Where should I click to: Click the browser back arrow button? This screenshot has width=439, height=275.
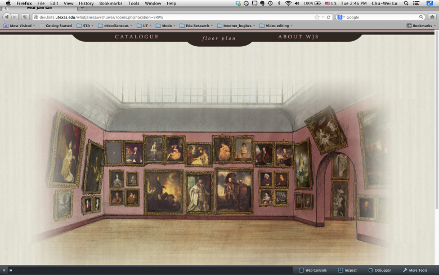click(6, 17)
